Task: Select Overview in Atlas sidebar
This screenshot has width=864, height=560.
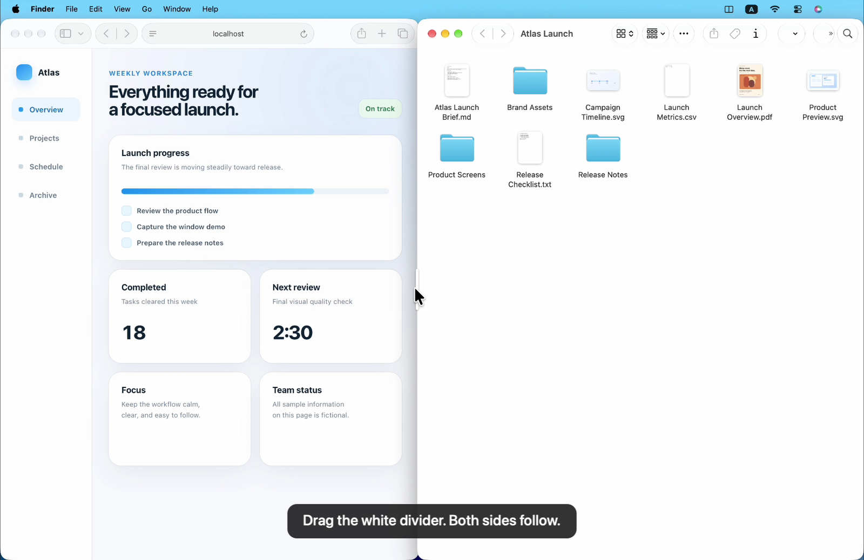Action: pos(46,110)
